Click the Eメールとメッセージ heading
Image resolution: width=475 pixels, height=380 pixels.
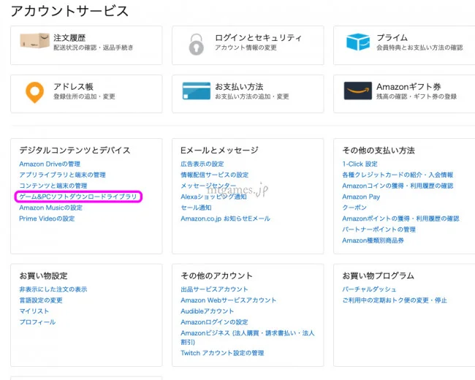219,151
